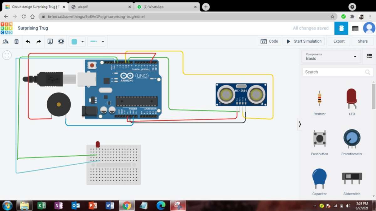Collapse the components side panel
The image size is (376, 211).
[x=300, y=124]
